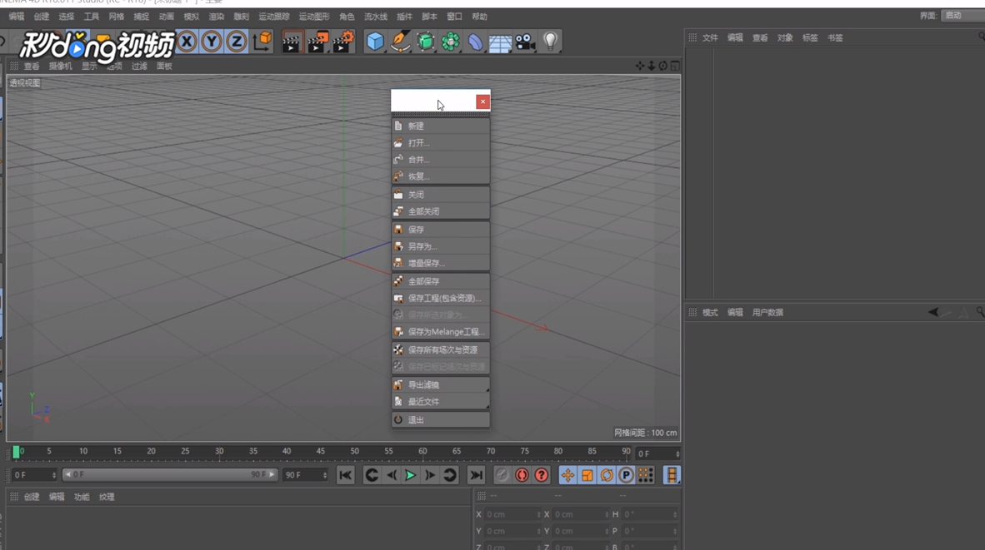The image size is (985, 550).
Task: Choose 打开... in the floating menu
Action: pos(440,143)
